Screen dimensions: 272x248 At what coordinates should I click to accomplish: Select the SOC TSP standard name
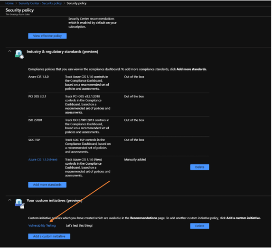tap(34, 140)
